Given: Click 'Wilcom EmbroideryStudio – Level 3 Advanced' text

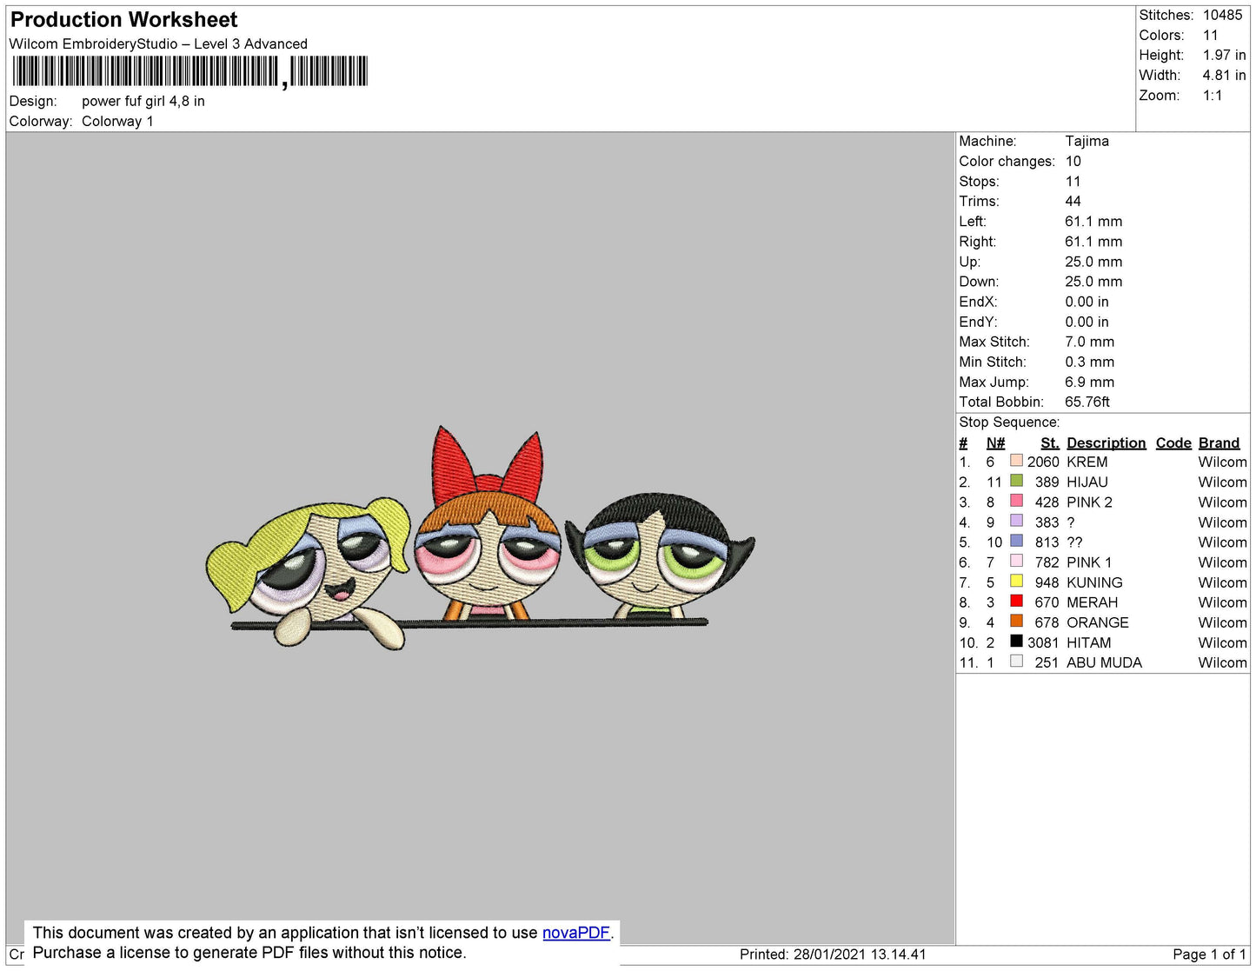Looking at the screenshot, I should [x=158, y=44].
